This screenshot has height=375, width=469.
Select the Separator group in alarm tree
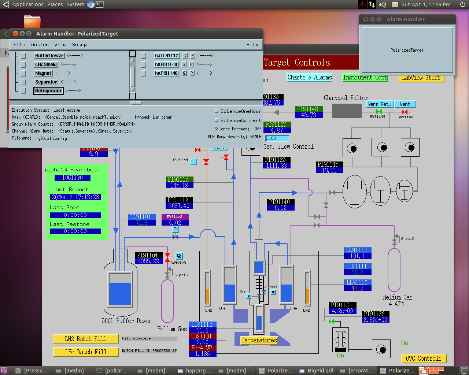pyautogui.click(x=46, y=82)
